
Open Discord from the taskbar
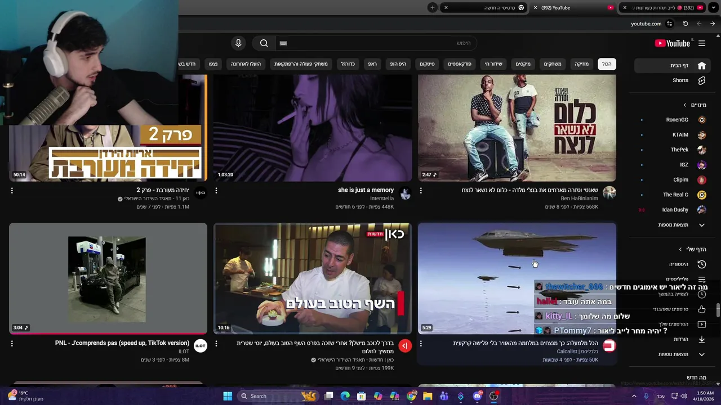477,396
